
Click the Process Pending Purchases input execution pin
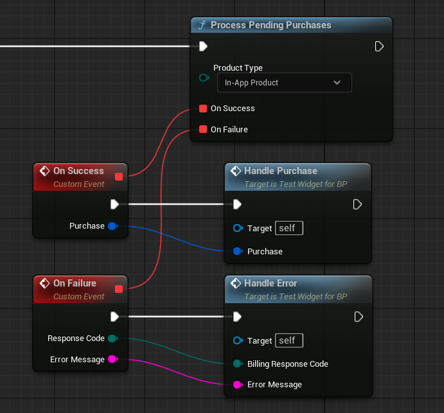tap(203, 46)
